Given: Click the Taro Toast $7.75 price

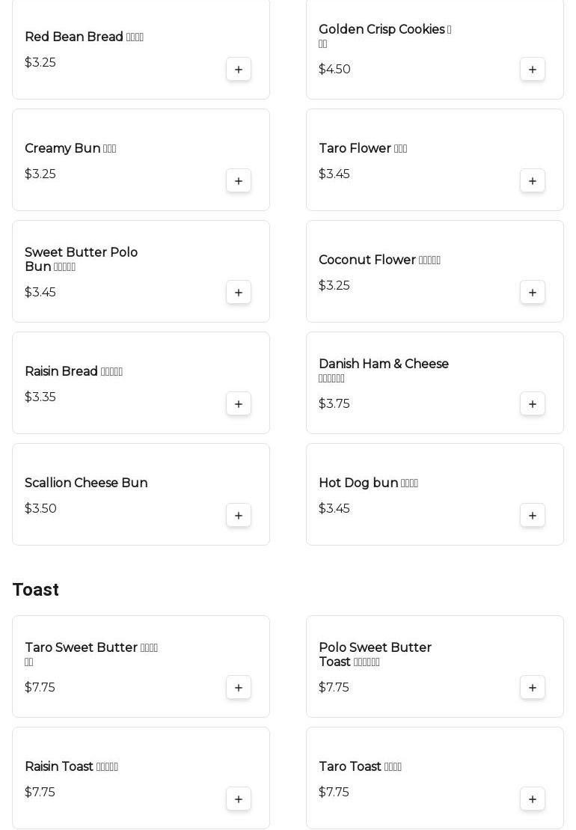Looking at the screenshot, I should [334, 793].
